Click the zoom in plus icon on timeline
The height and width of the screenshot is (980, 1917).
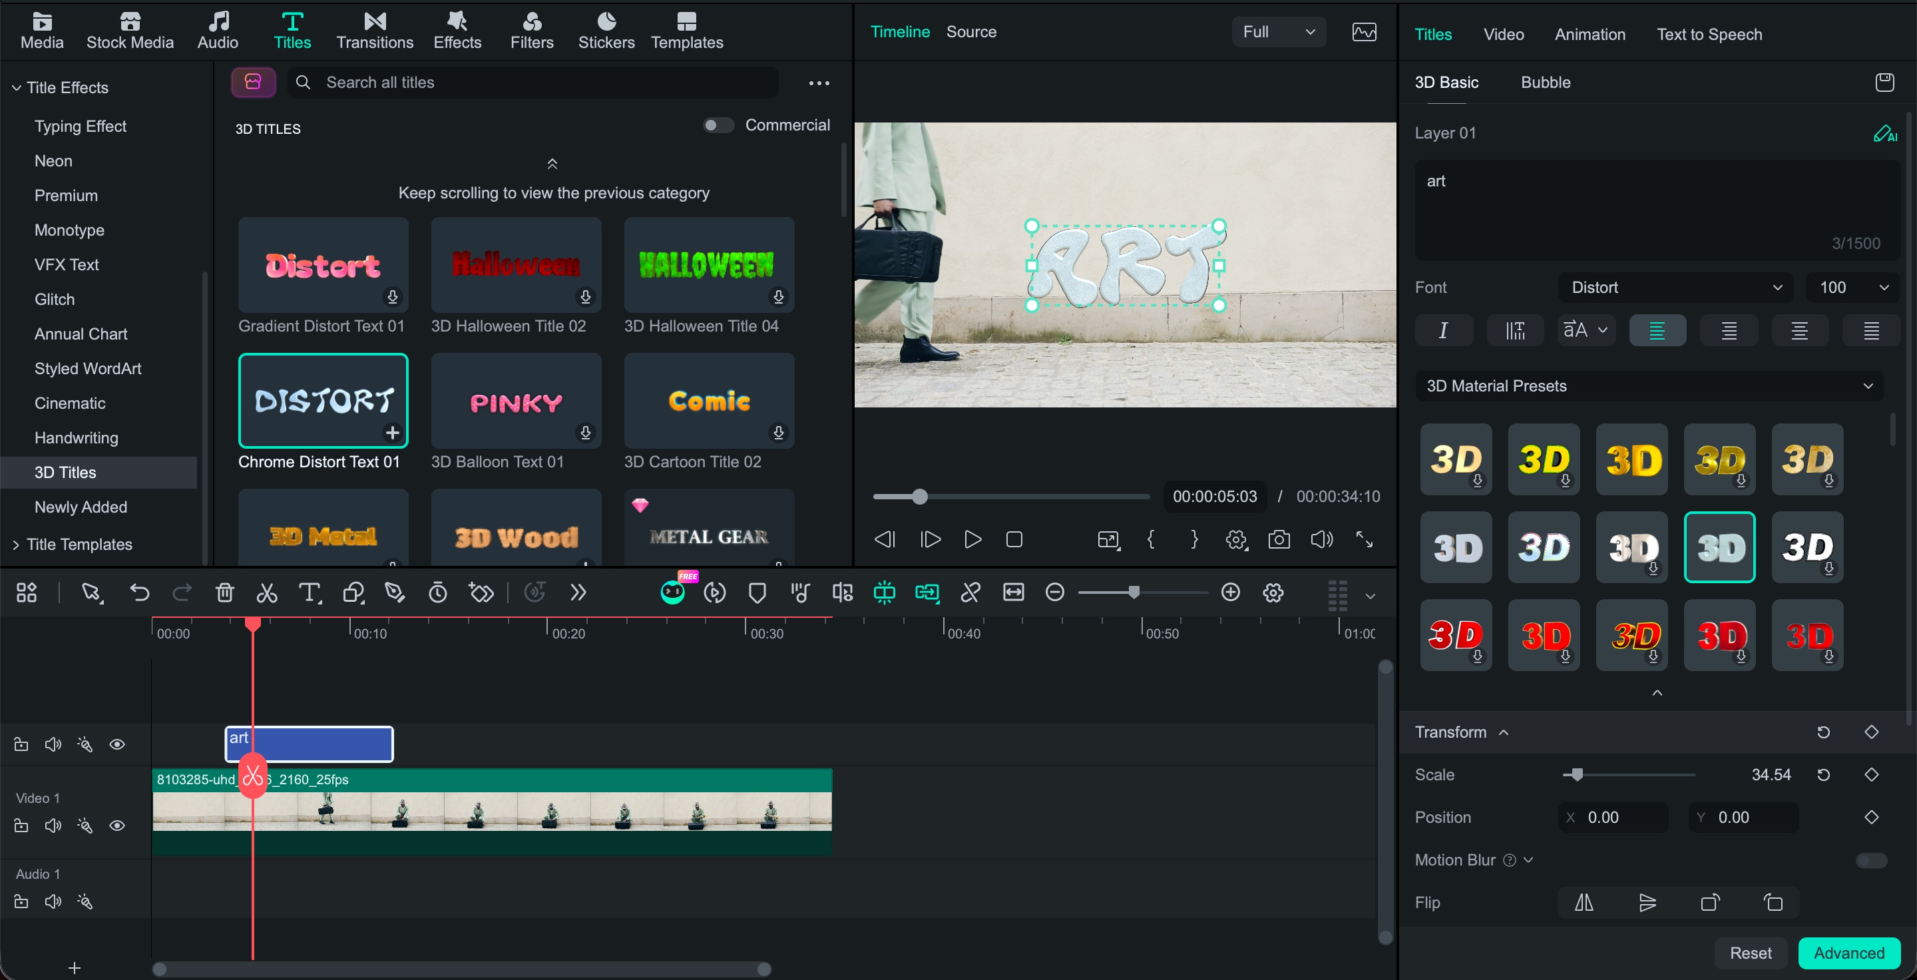1231,593
